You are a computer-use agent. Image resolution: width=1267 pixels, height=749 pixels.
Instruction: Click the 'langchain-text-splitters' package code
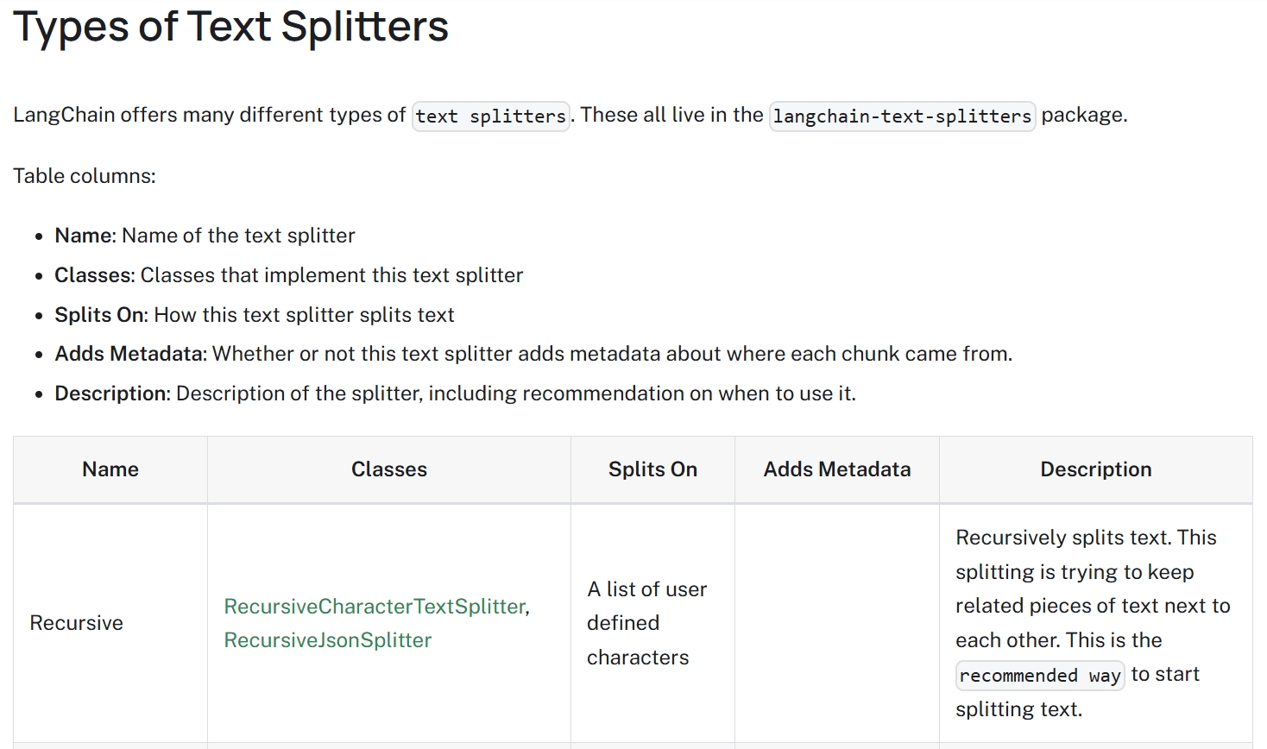pyautogui.click(x=902, y=116)
